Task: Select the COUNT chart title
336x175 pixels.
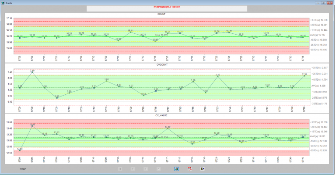Action: (x=161, y=14)
